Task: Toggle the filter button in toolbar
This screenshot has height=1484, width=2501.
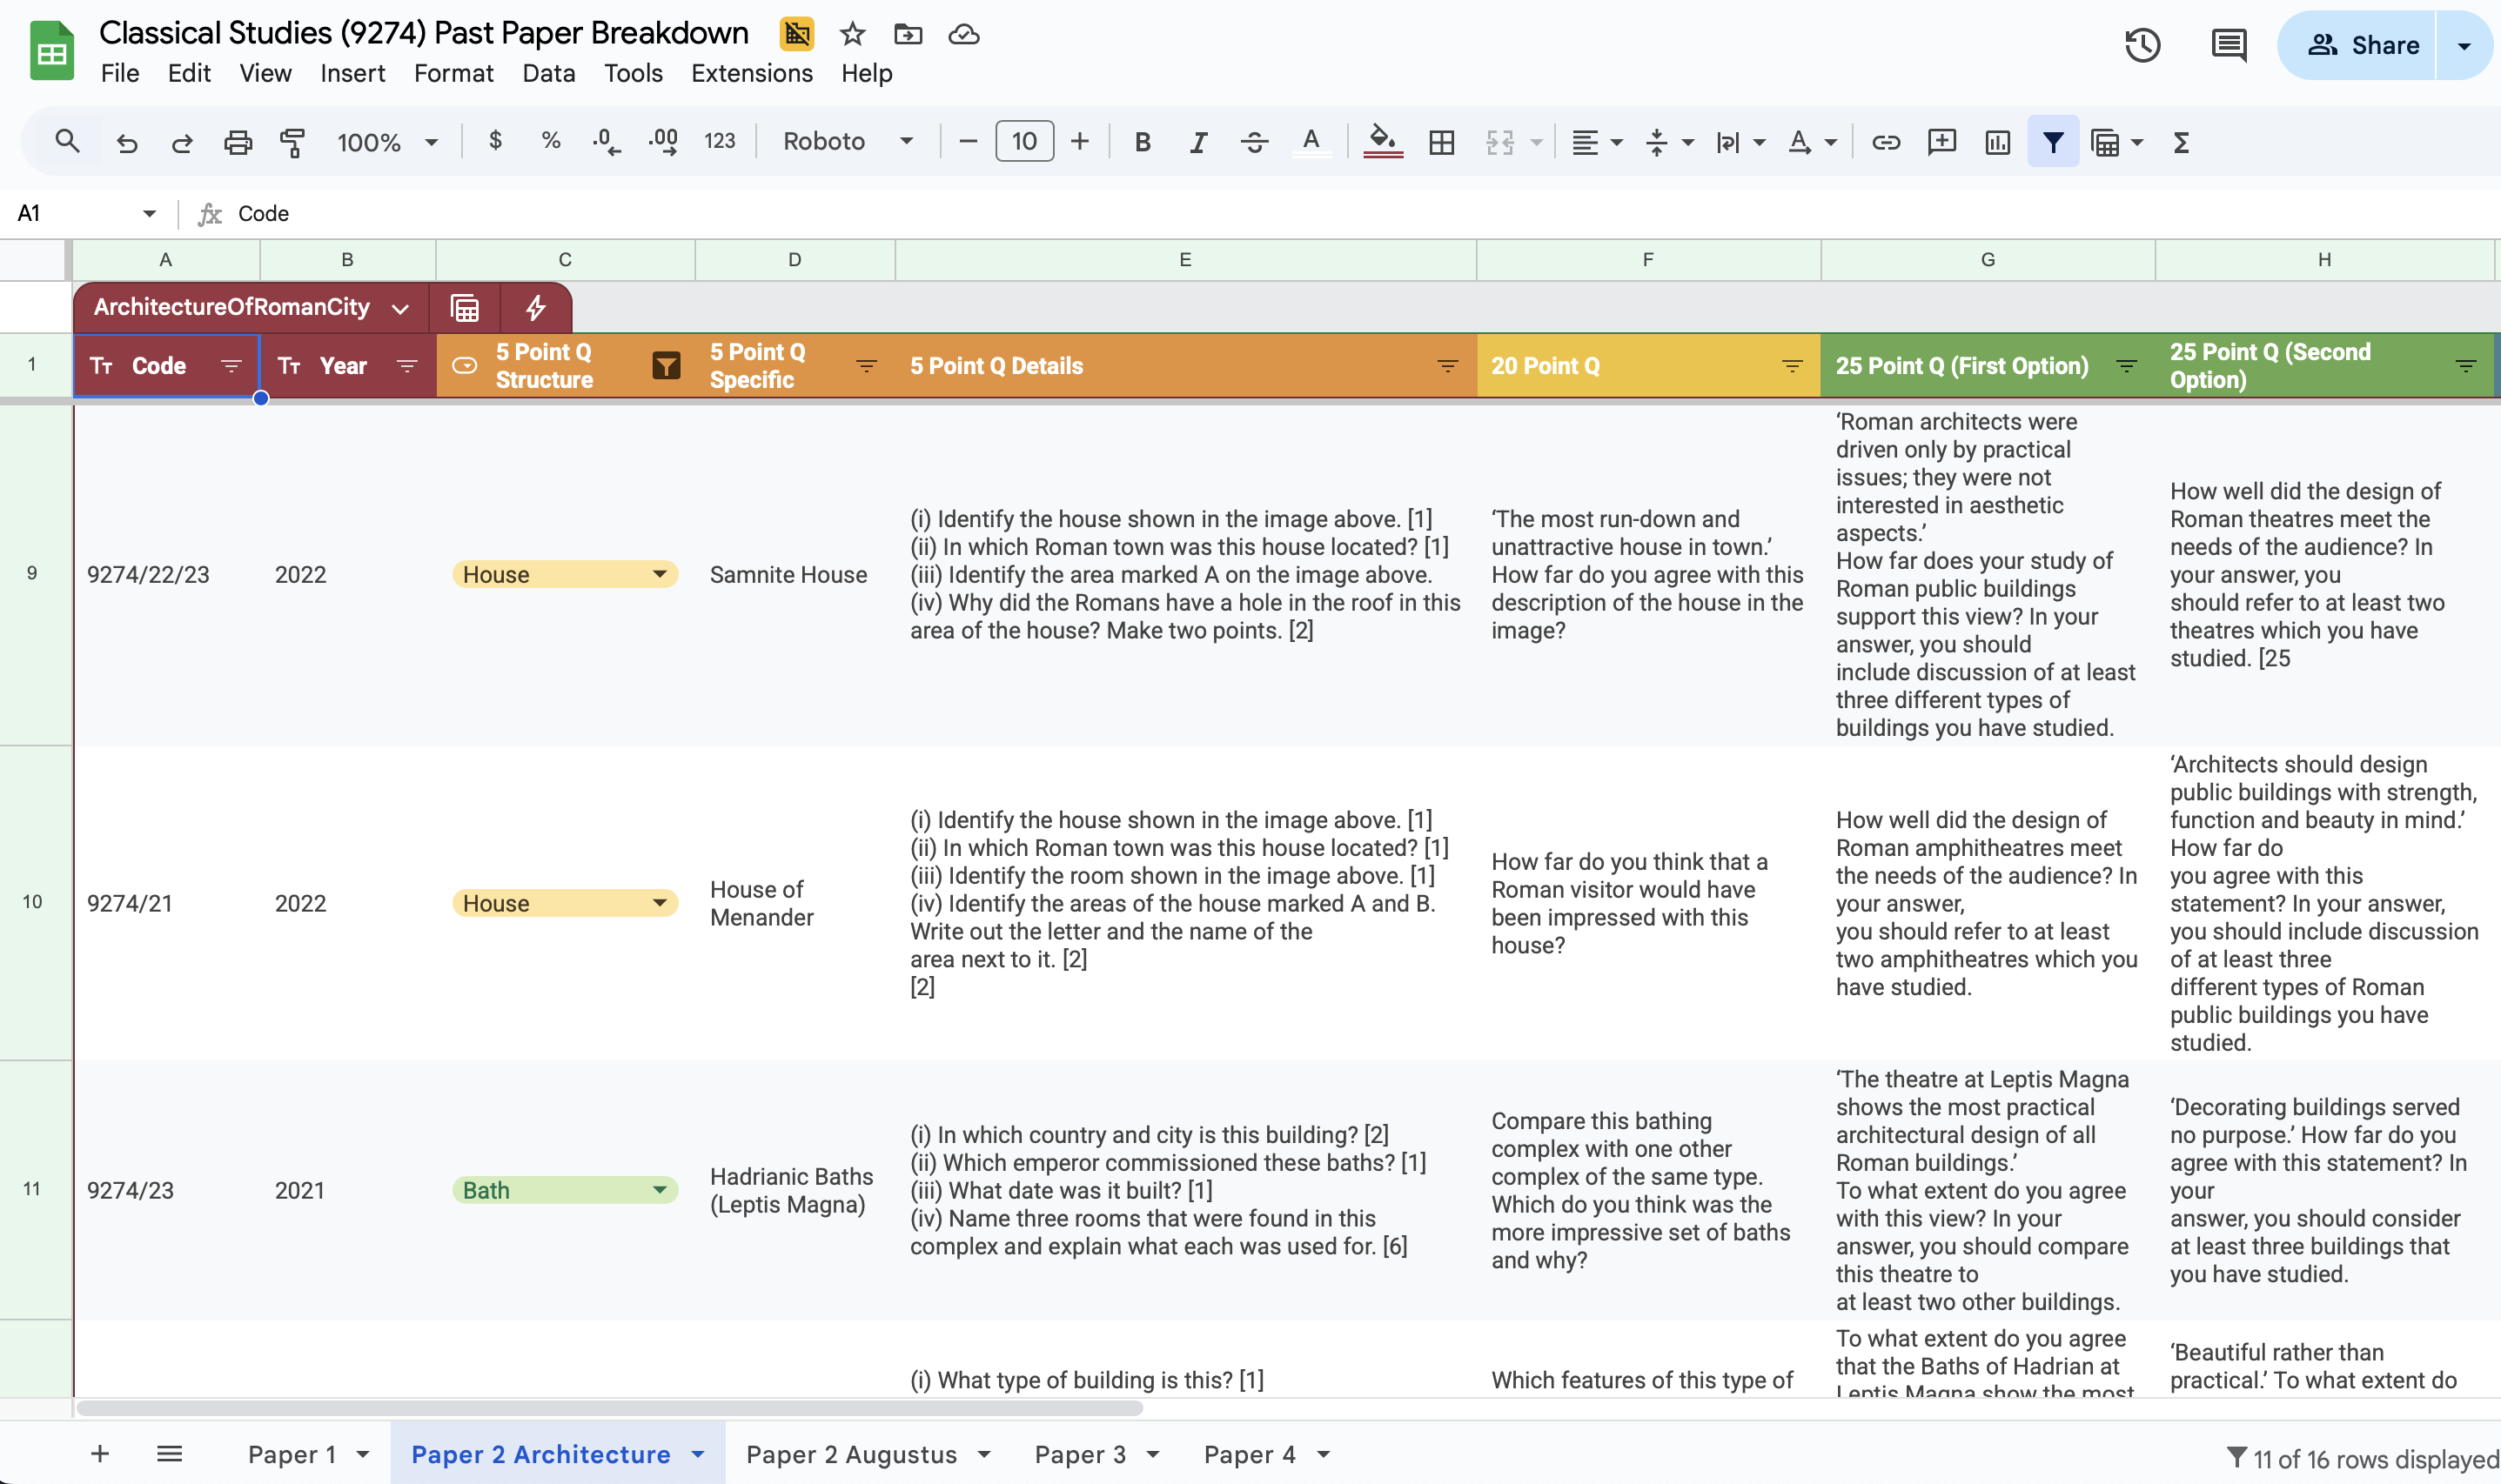Action: coord(2053,142)
